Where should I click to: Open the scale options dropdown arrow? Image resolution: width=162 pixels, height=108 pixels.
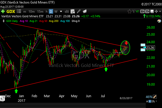156,101
